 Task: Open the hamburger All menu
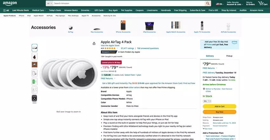6,10
